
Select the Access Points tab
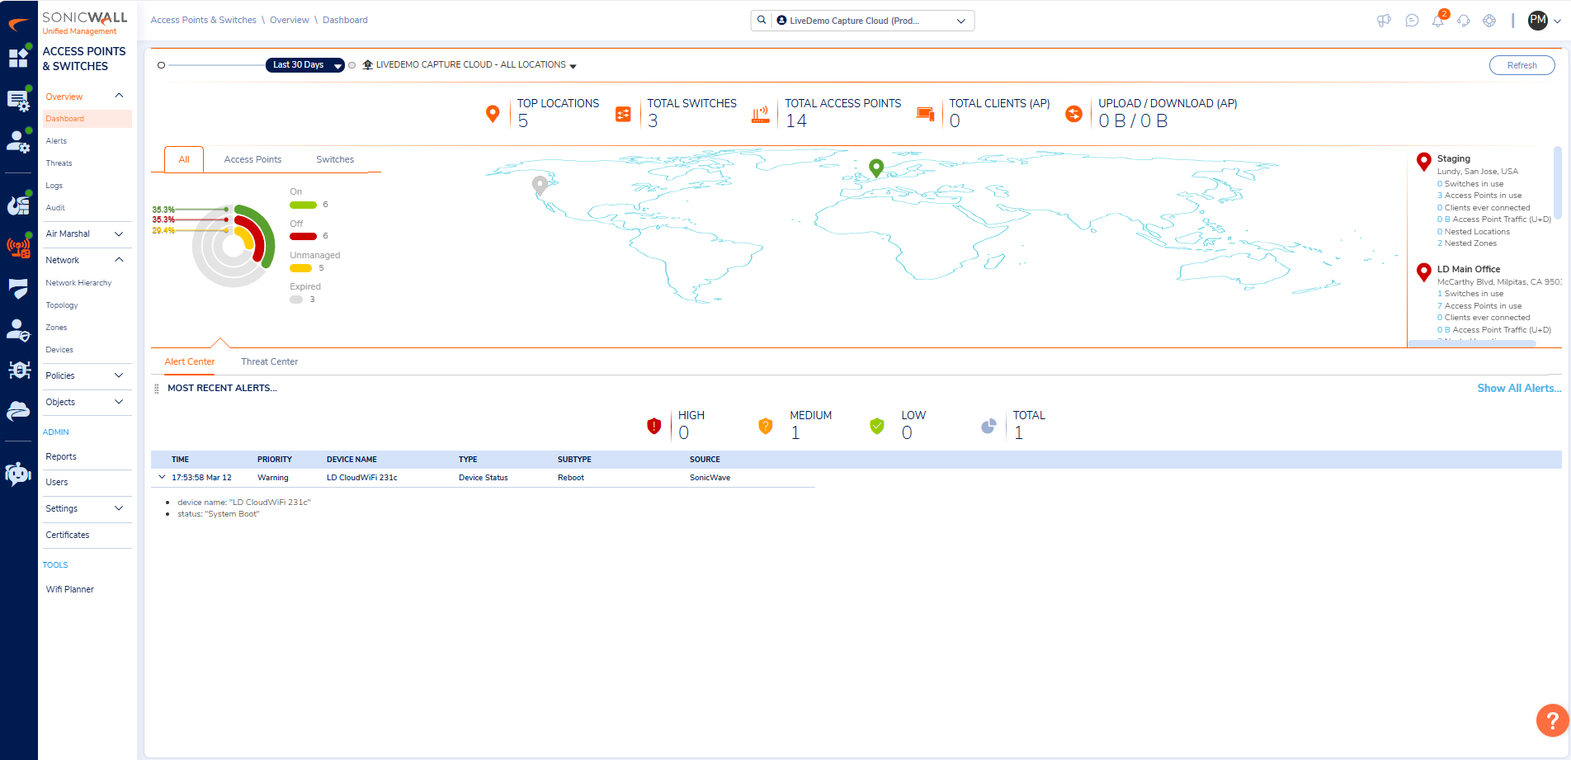252,159
